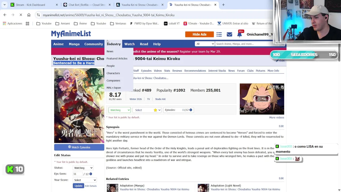Open the notifications bell icon
Viewport: 341px width, 192px height.
(x=239, y=34)
